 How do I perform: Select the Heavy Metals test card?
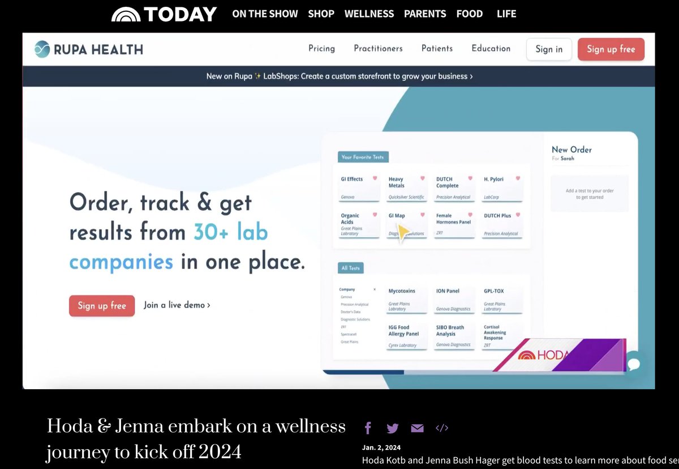tap(407, 188)
